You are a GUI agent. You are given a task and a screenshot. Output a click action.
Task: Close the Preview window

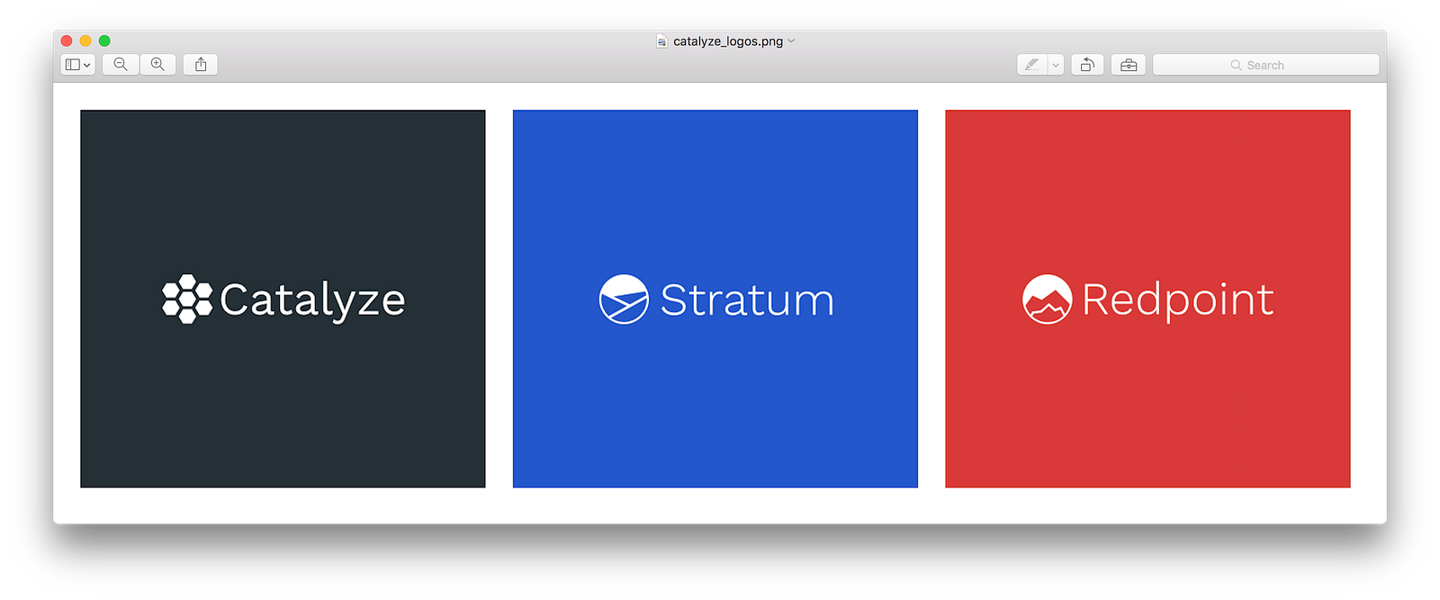(67, 40)
